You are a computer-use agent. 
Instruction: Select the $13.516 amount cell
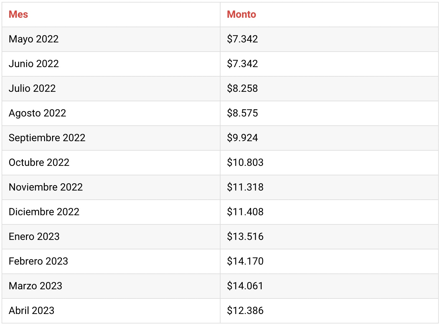[329, 237]
